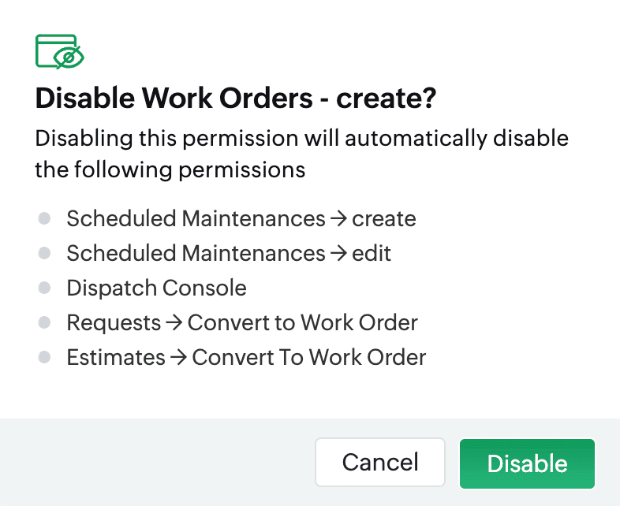This screenshot has height=506, width=620.
Task: Click the bullet beside Scheduled Maintenances edit
Action: 44,253
